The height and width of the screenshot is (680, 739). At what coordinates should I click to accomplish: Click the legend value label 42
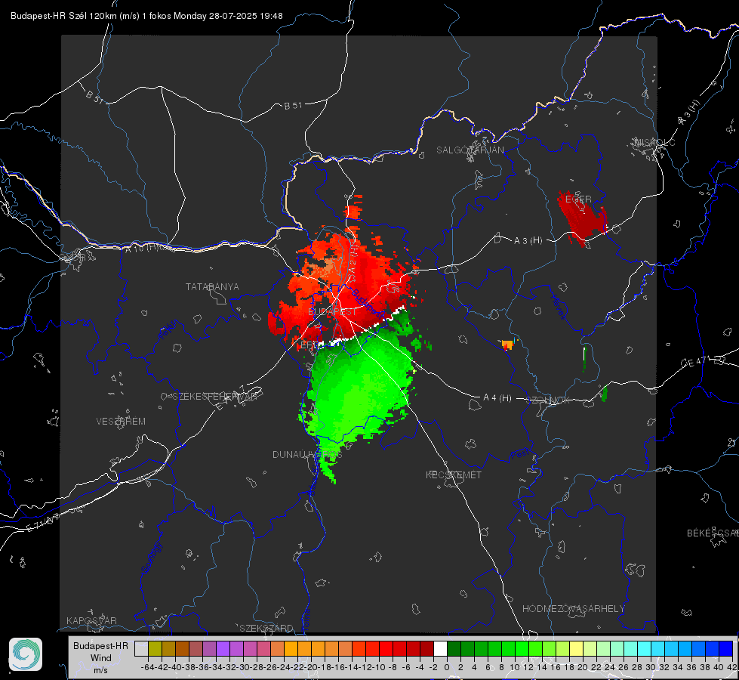732,667
